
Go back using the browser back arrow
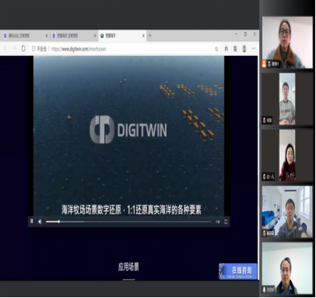tap(5, 48)
